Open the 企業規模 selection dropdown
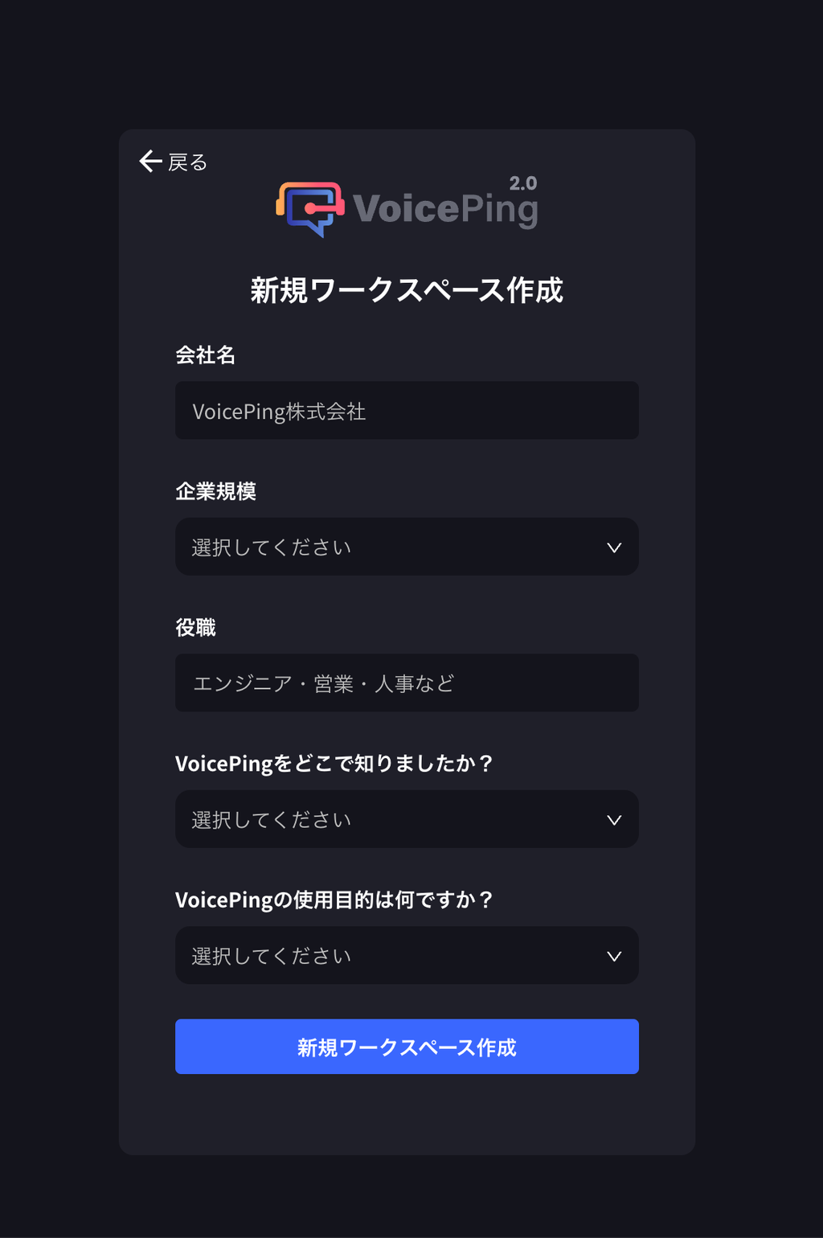The image size is (823, 1238). [x=407, y=547]
